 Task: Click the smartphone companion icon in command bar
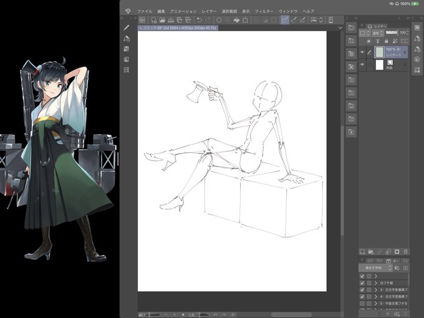(330, 20)
